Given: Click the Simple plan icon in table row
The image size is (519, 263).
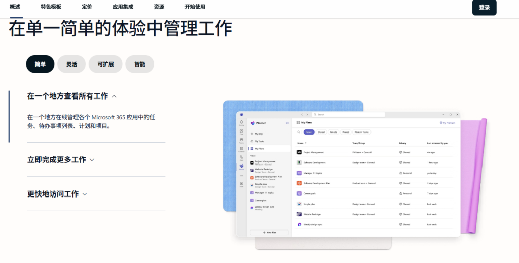Looking at the screenshot, I should [299, 204].
